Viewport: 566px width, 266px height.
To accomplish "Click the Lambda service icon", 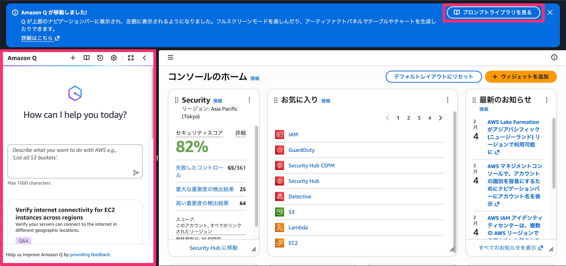I will tap(280, 227).
